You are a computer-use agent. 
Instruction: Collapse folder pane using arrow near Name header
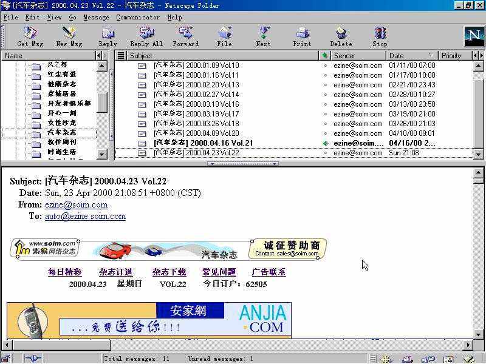pyautogui.click(x=98, y=55)
